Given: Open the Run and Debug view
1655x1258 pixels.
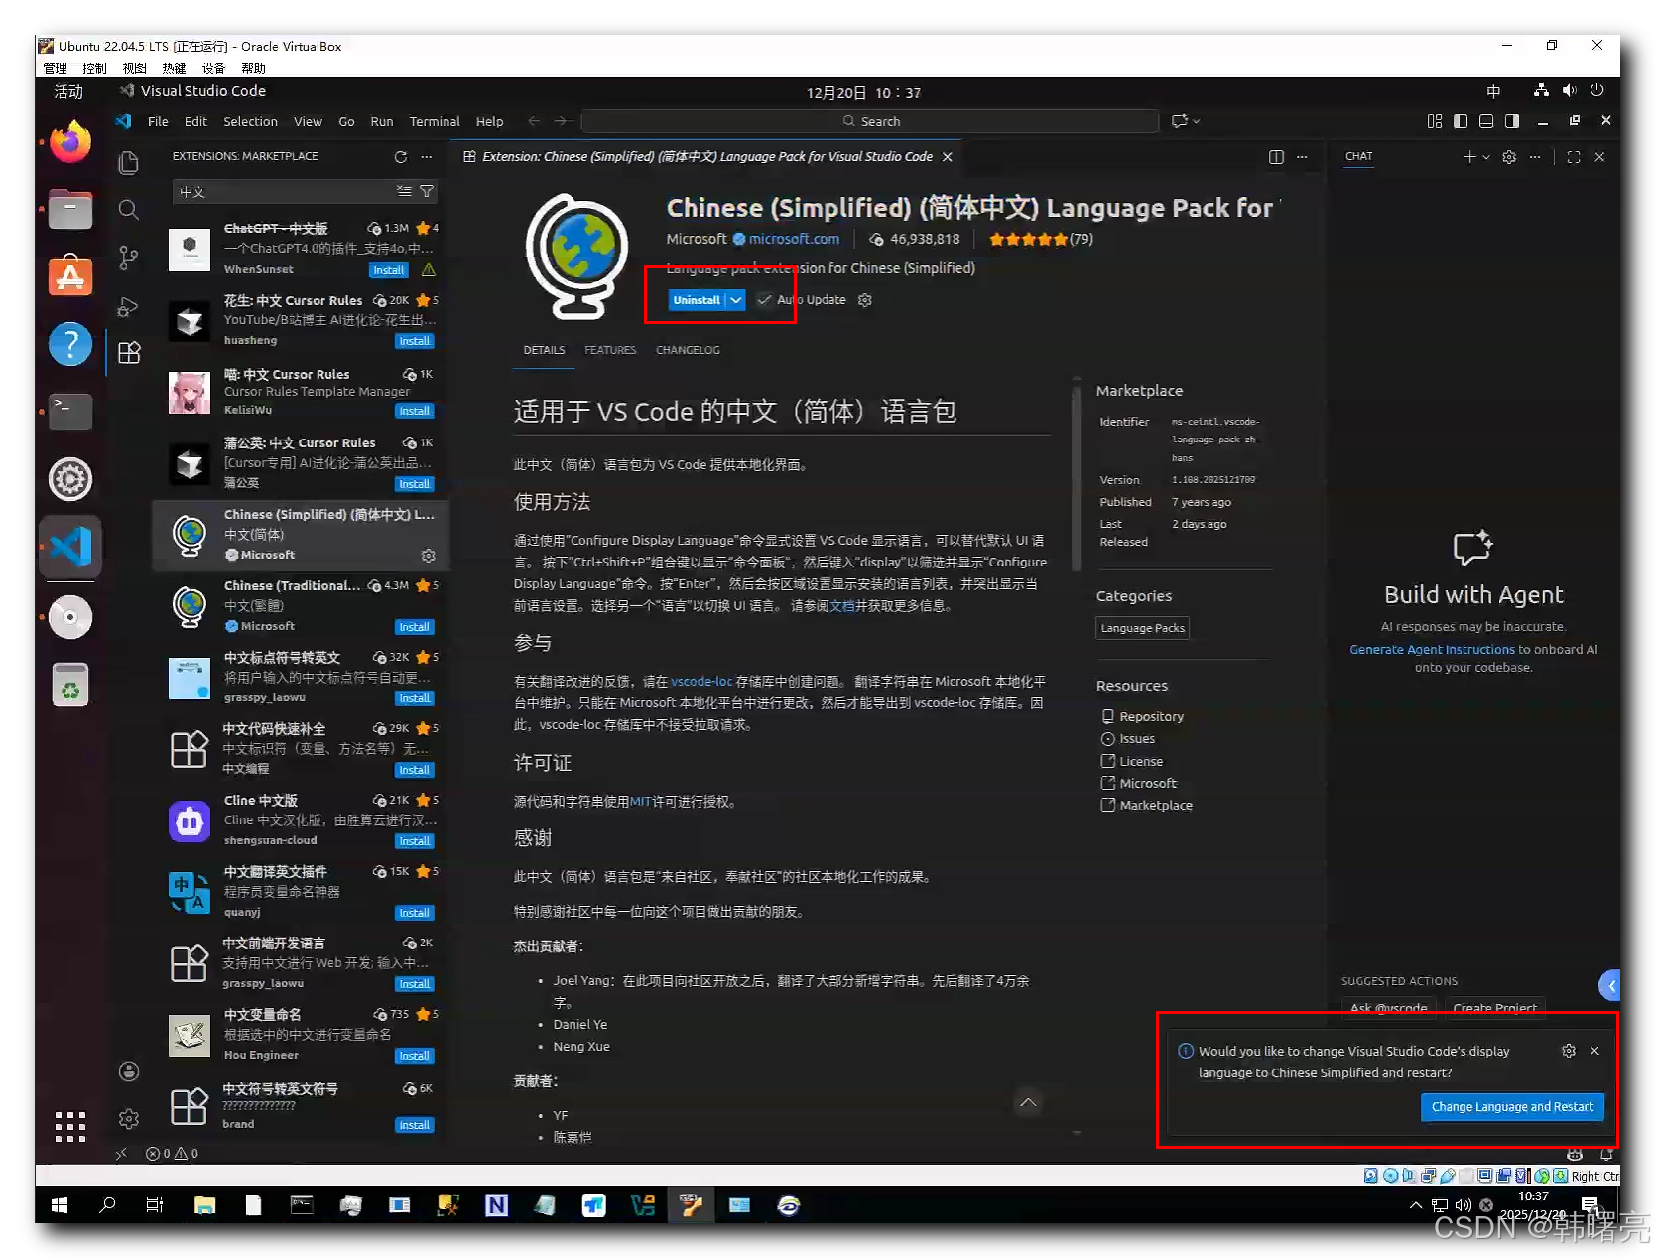Looking at the screenshot, I should (128, 306).
